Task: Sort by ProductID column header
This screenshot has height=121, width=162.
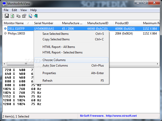Action: click(x=127, y=23)
